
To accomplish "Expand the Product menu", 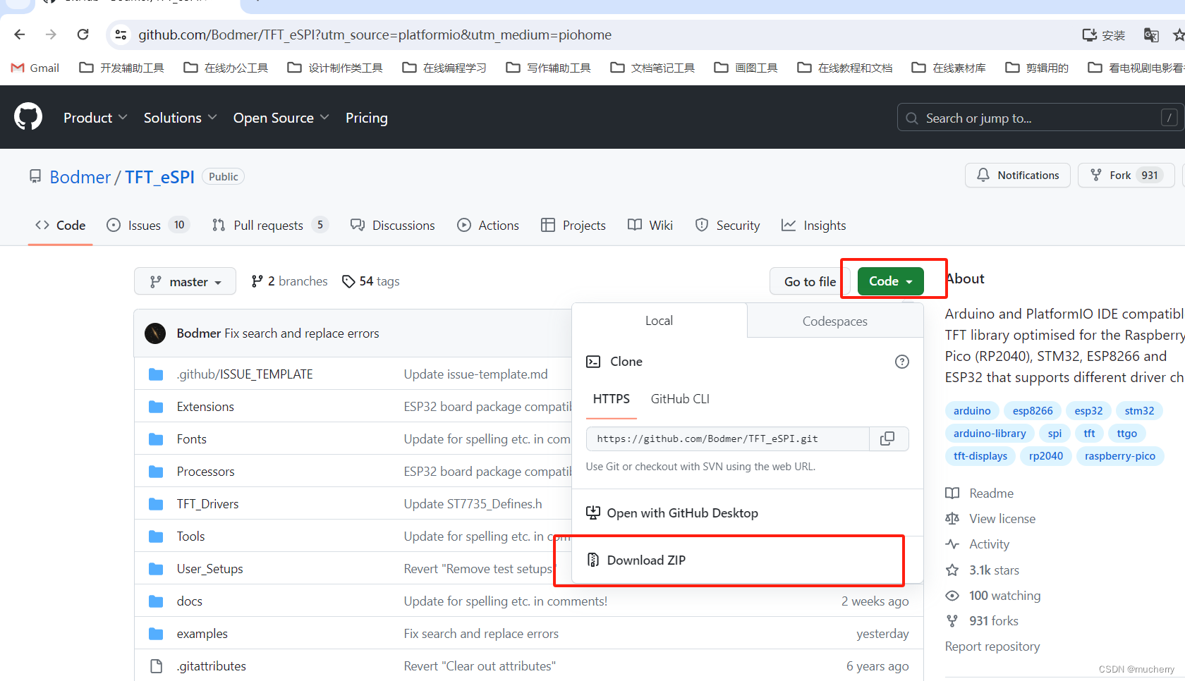I will pyautogui.click(x=95, y=118).
